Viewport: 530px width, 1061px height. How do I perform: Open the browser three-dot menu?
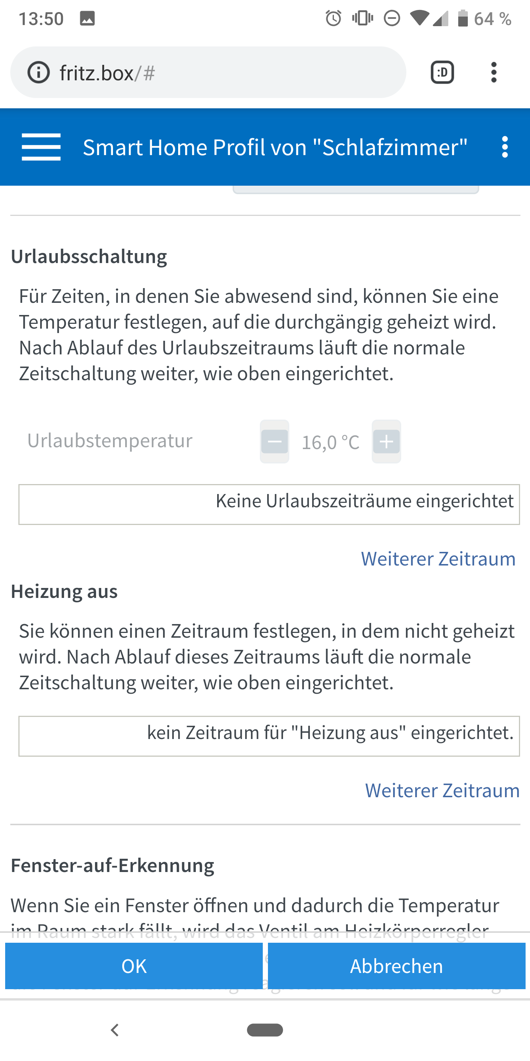click(x=493, y=73)
